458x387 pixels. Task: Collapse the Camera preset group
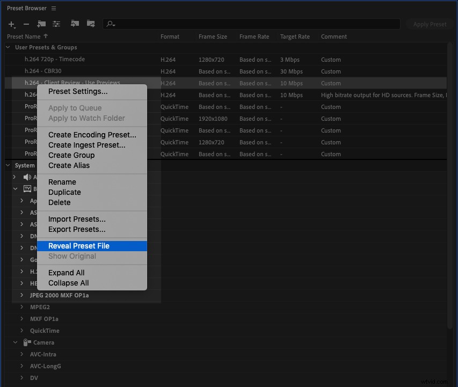coord(14,342)
